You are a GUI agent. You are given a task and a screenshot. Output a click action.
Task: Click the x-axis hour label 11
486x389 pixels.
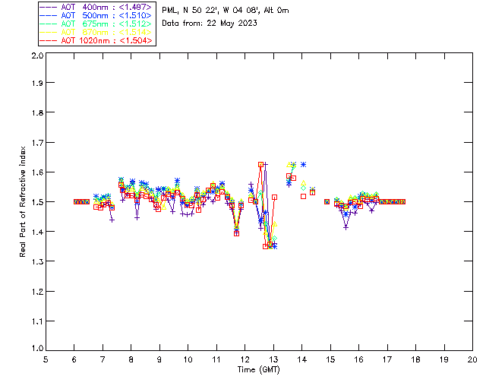[216, 360]
